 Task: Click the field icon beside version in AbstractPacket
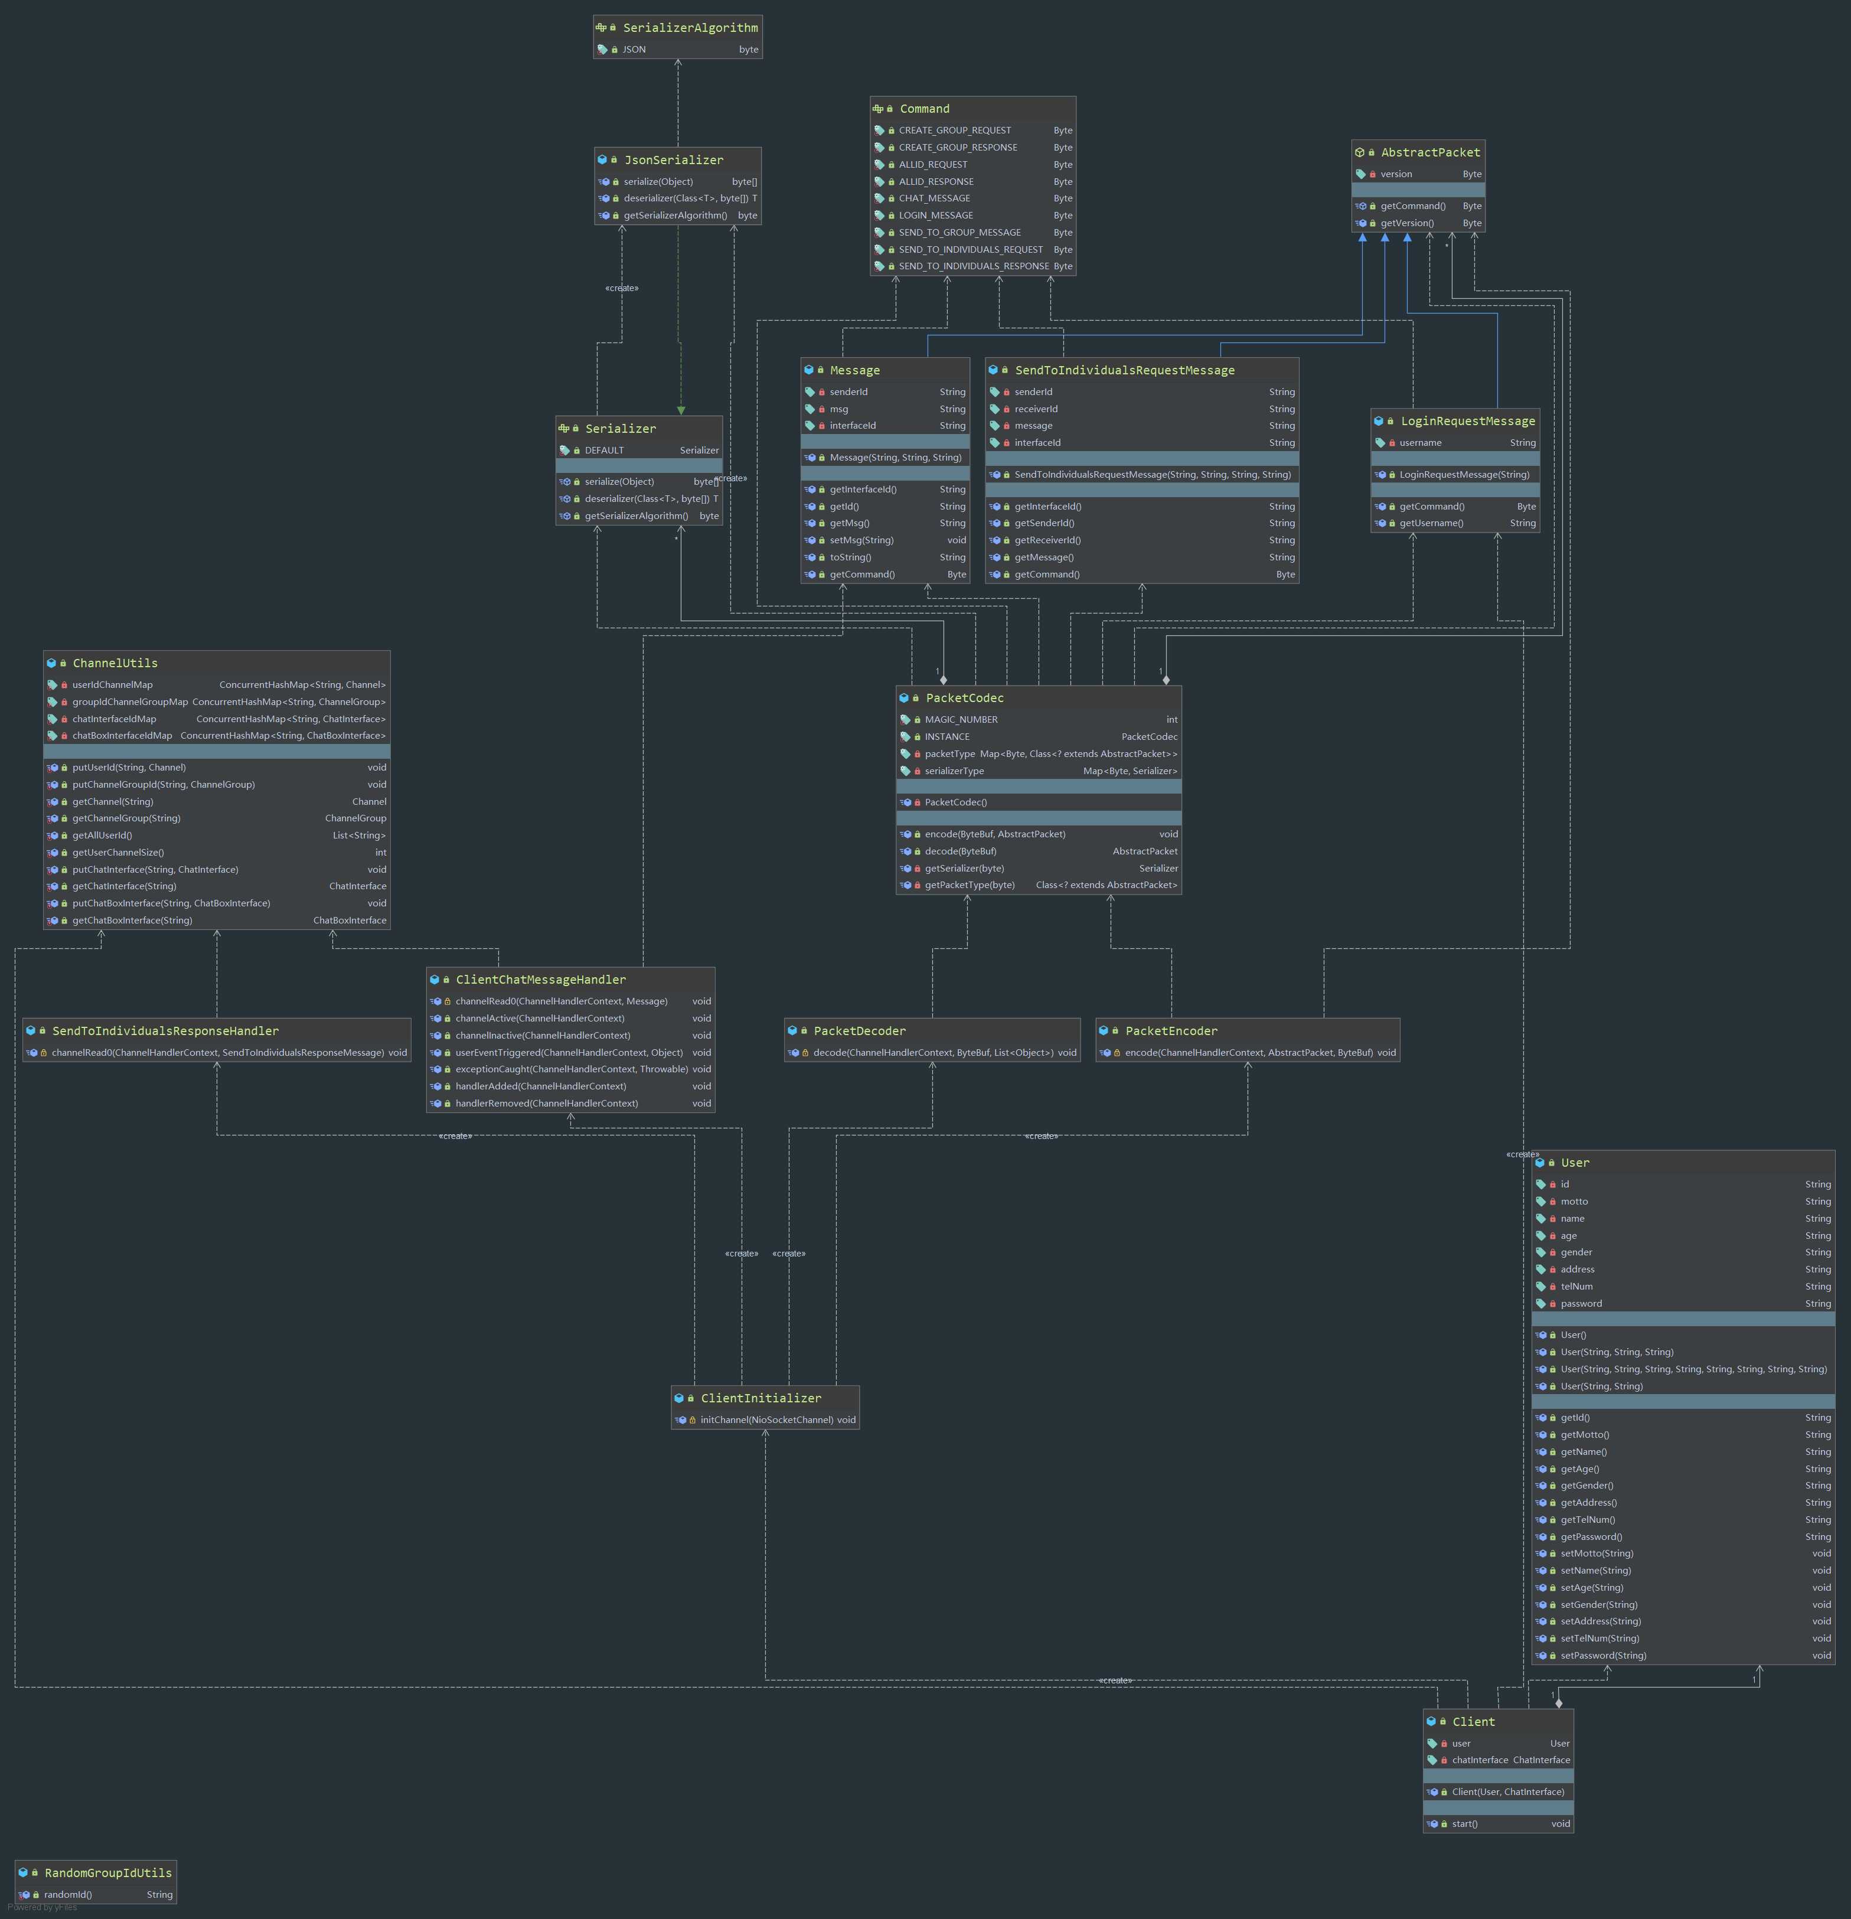(1360, 174)
